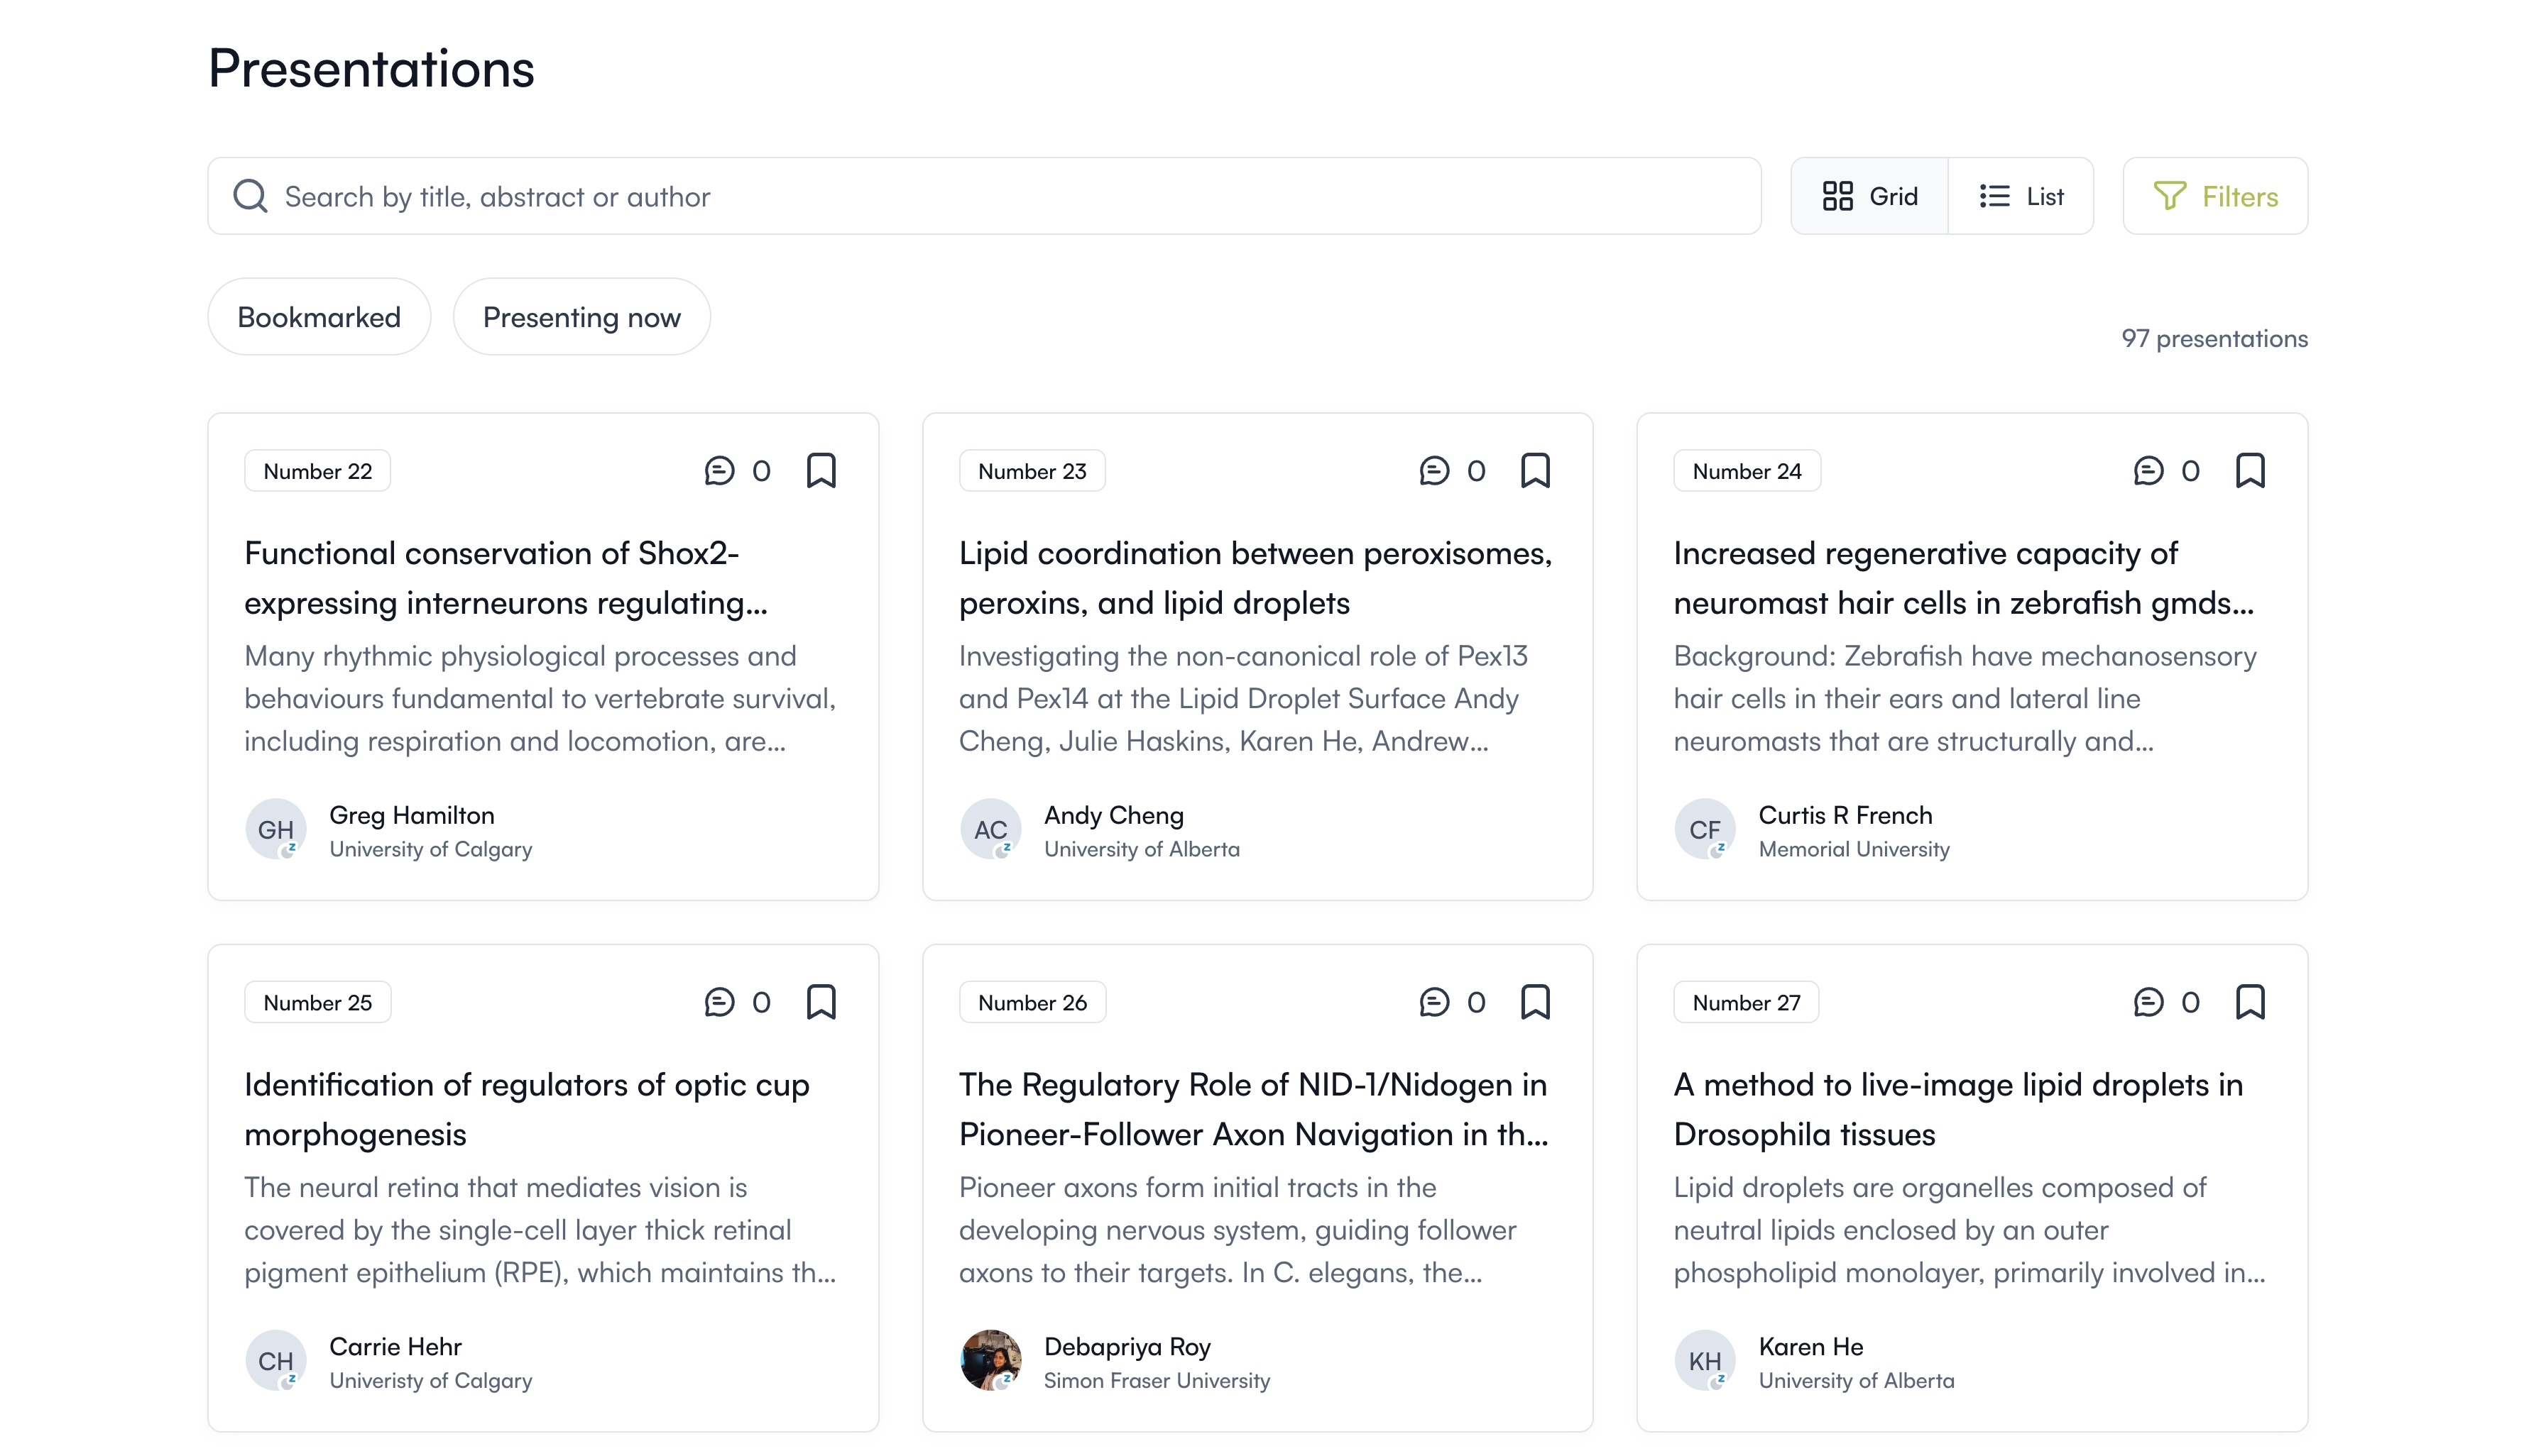Open the Filters panel
Screen dimensions: 2546x1456
click(x=2214, y=196)
